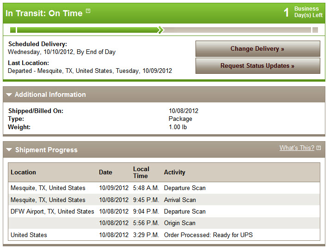This screenshot has width=330, height=250.
Task: Click the green start block of the progress bar
Action: [x=13, y=30]
